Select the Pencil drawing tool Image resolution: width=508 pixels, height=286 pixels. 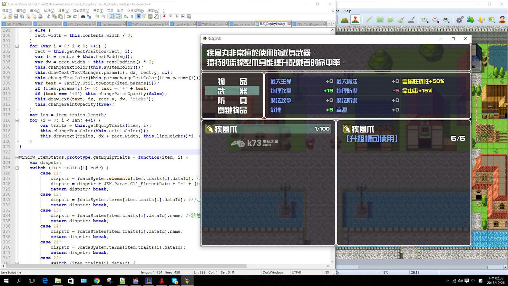369,20
